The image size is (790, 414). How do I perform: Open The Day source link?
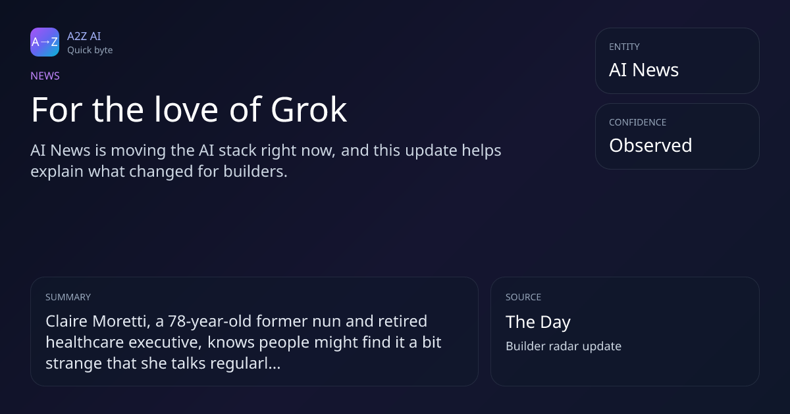point(538,322)
